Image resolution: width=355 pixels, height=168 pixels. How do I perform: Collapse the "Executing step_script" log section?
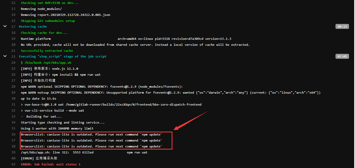click(5, 56)
